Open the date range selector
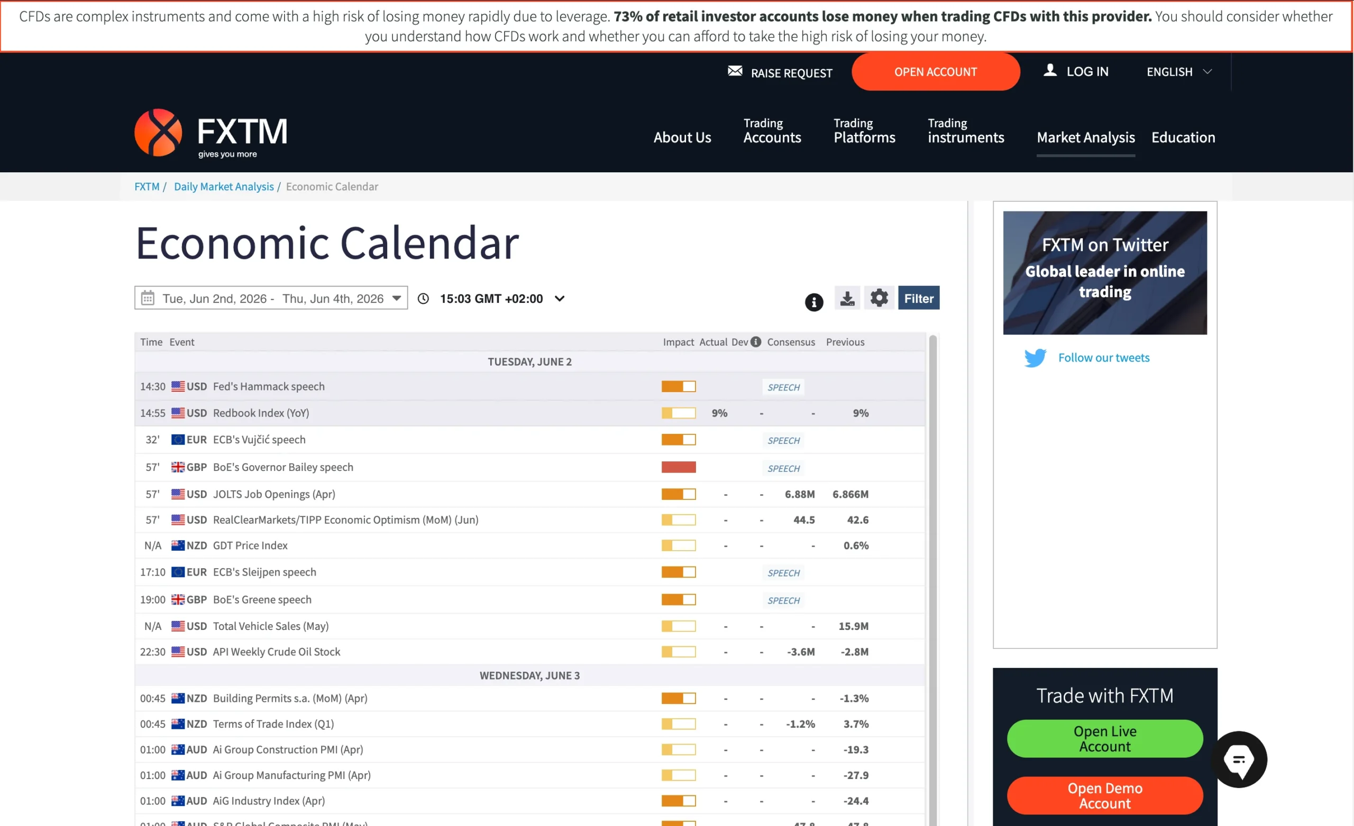 coord(271,298)
